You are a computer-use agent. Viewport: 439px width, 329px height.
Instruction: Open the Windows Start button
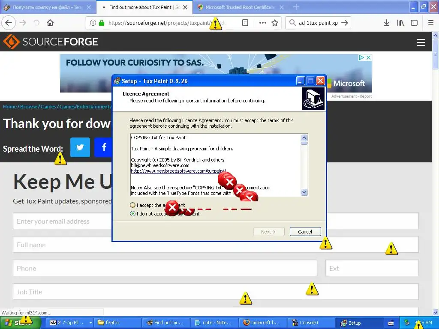[x=21, y=323]
